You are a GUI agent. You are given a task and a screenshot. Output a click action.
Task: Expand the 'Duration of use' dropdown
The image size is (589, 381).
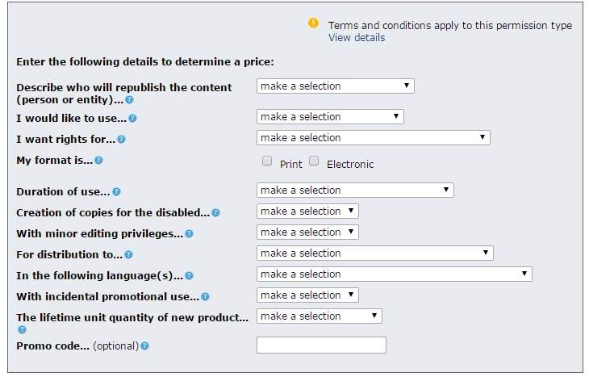pyautogui.click(x=355, y=190)
